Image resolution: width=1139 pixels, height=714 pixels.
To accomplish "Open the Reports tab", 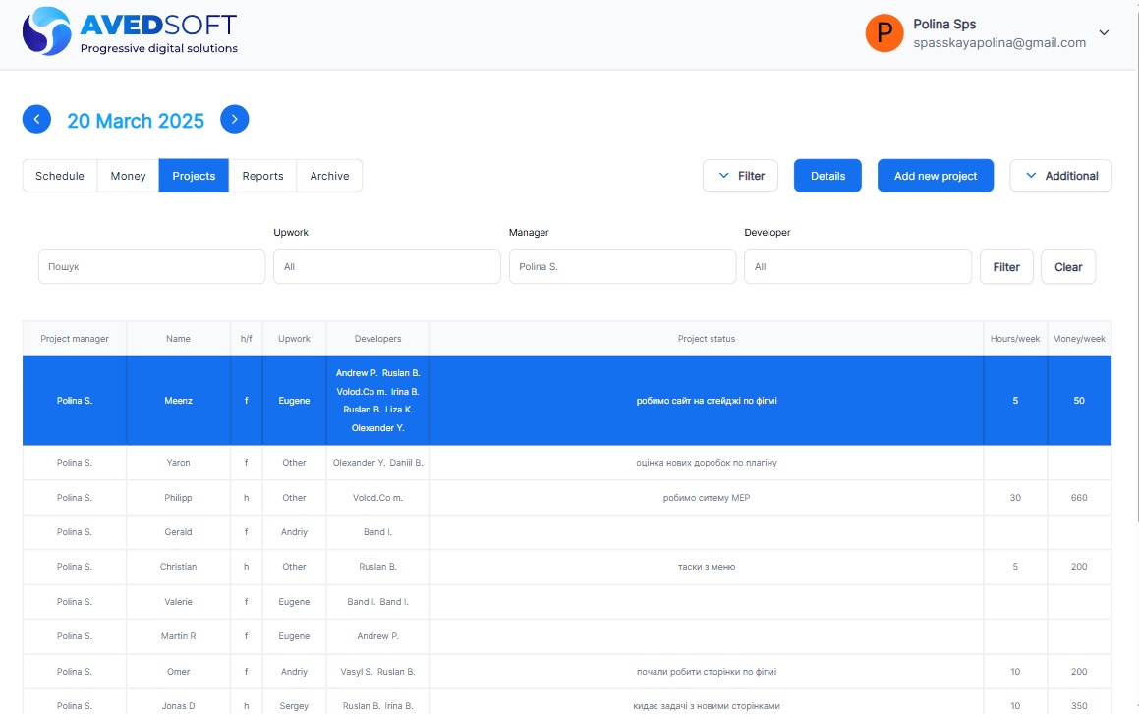I will (262, 176).
